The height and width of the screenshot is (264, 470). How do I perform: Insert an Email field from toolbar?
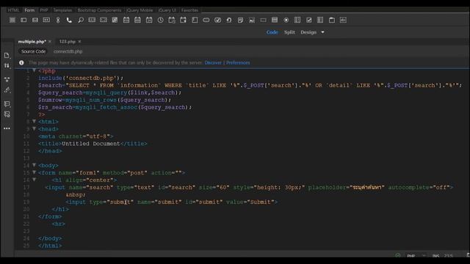tap(35, 20)
